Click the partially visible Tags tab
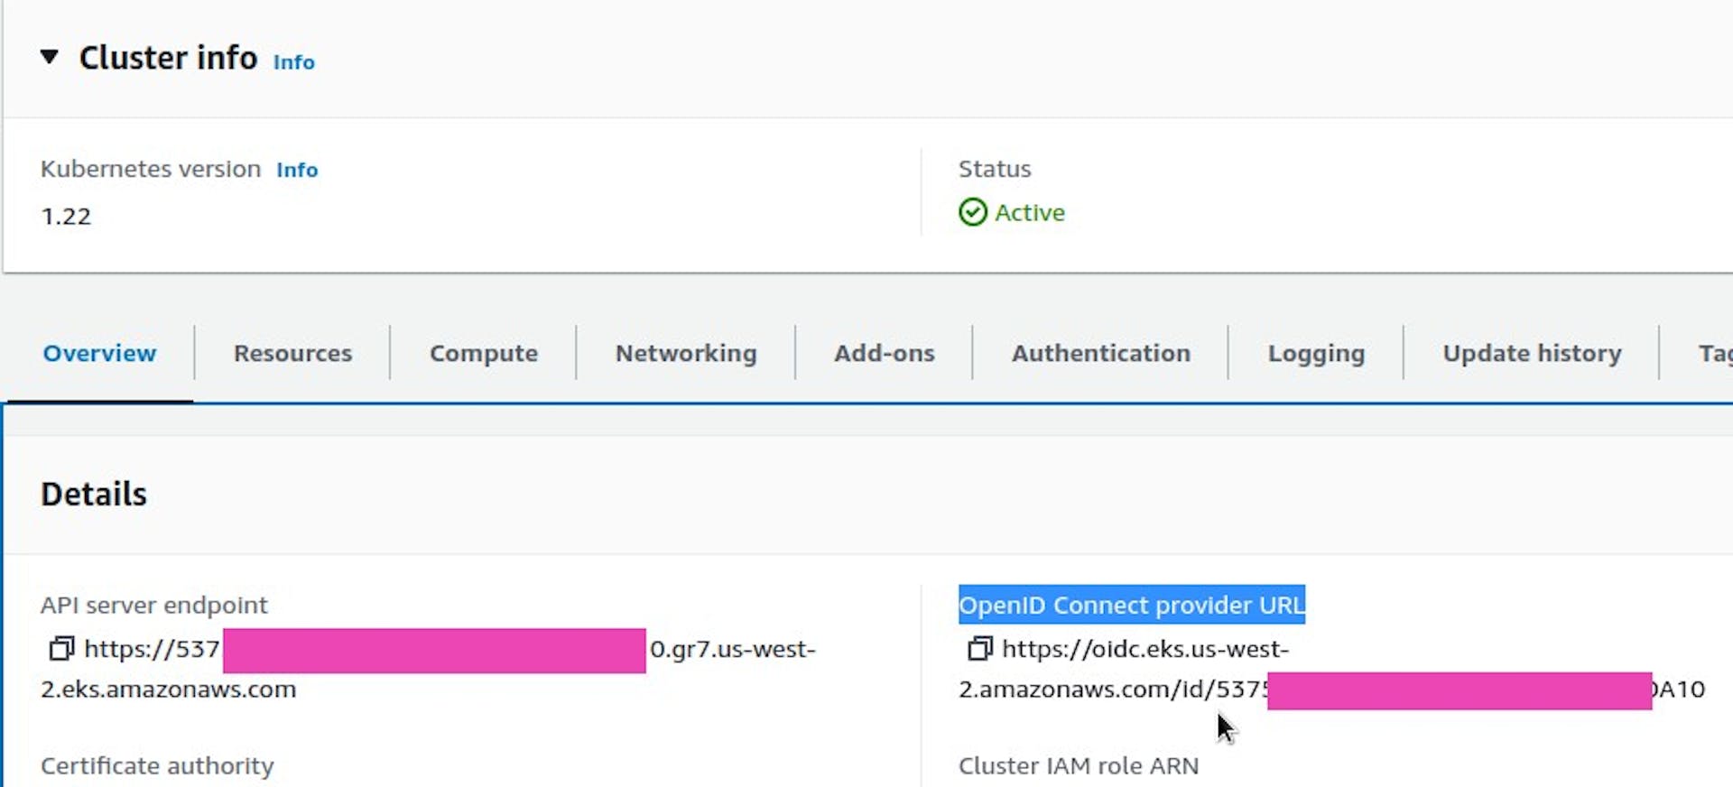Image resolution: width=1733 pixels, height=787 pixels. (1713, 353)
